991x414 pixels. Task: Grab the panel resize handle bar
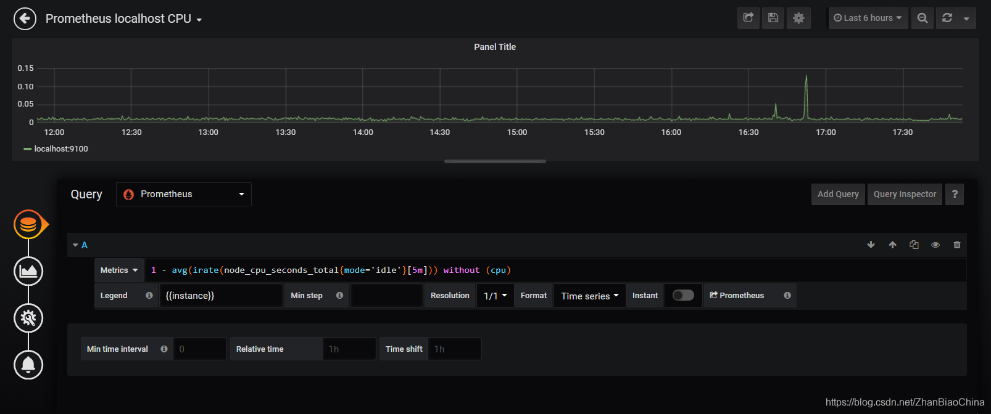(495, 161)
